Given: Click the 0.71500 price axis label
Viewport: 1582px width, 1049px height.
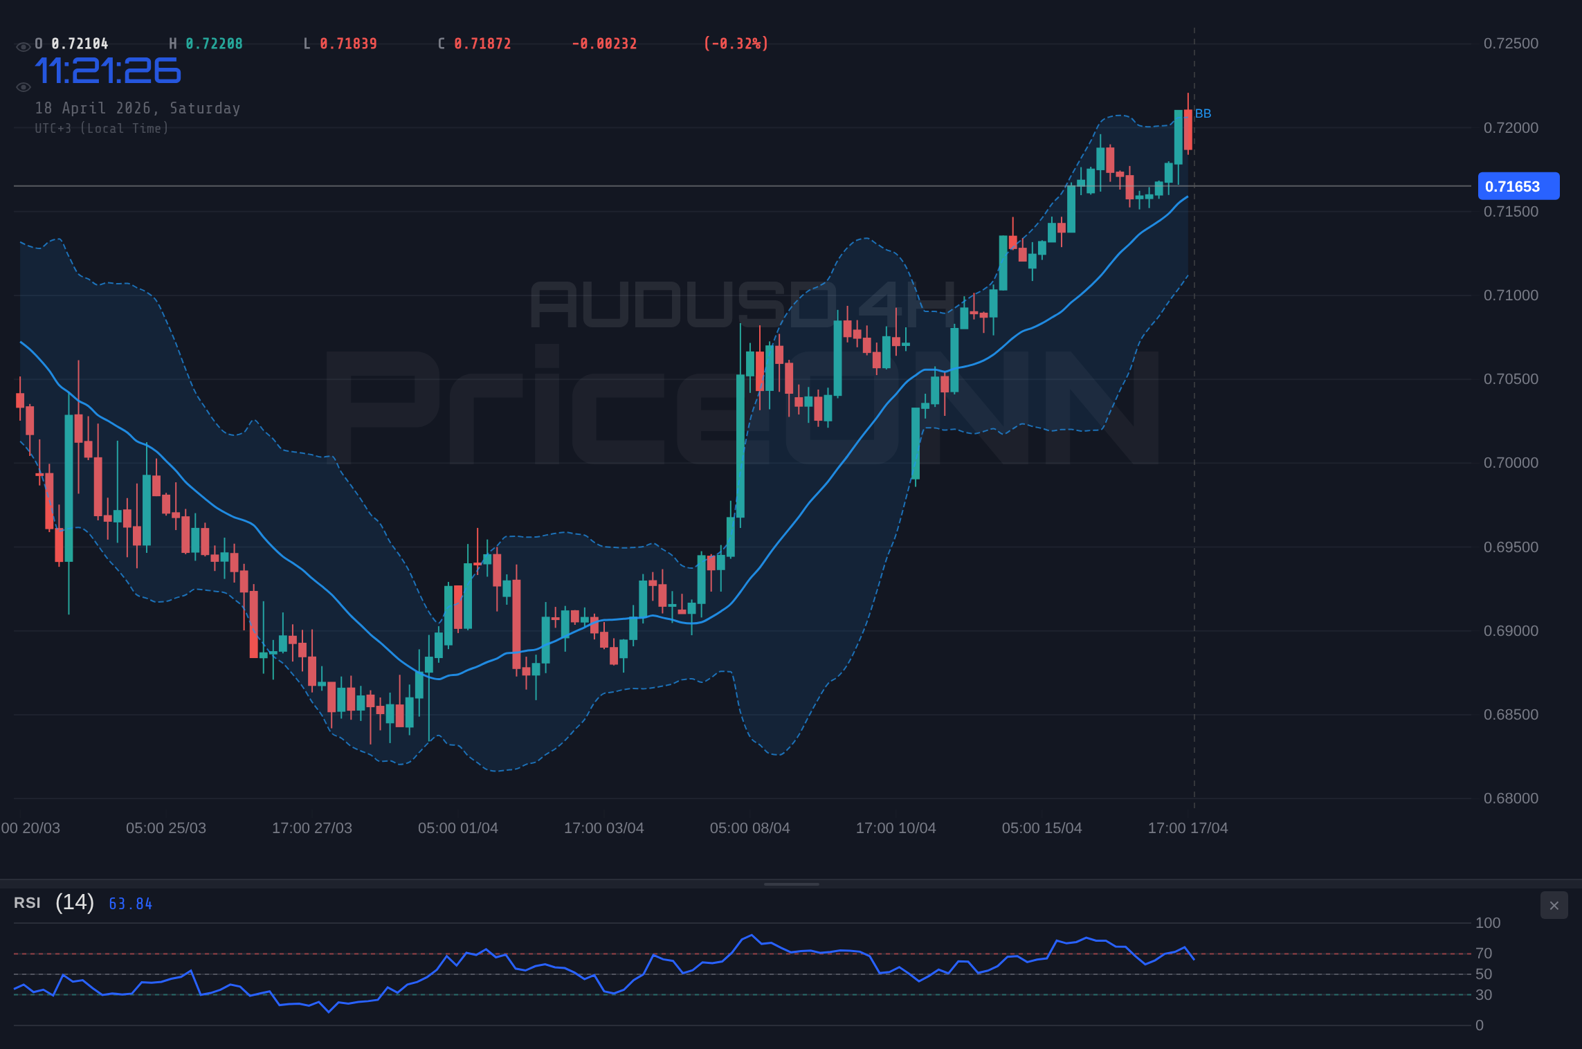Looking at the screenshot, I should (1511, 212).
